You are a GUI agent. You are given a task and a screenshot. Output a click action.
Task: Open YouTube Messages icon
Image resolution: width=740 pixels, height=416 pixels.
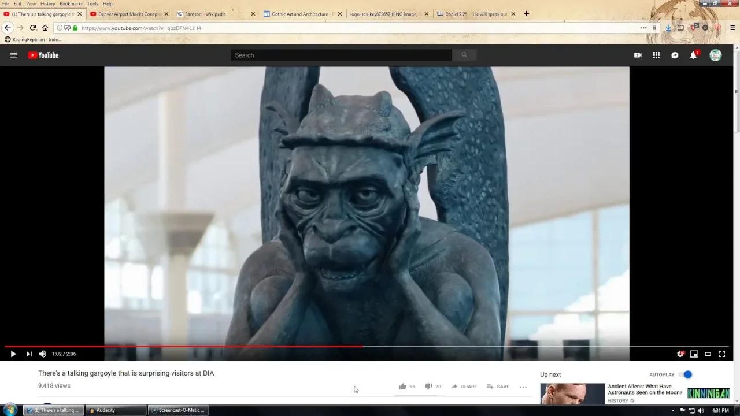point(675,55)
